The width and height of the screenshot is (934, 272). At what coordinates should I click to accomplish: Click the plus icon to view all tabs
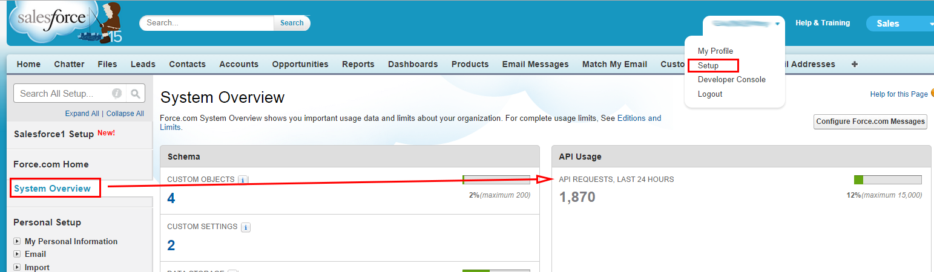854,64
